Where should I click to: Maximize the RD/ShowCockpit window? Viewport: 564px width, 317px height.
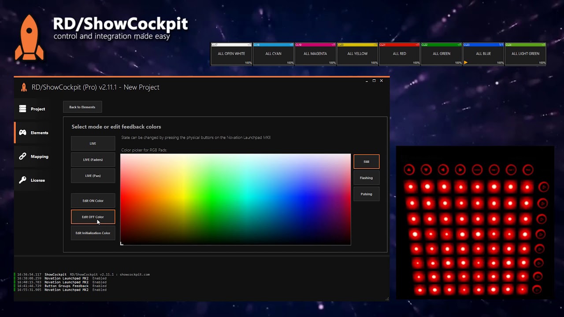(374, 81)
